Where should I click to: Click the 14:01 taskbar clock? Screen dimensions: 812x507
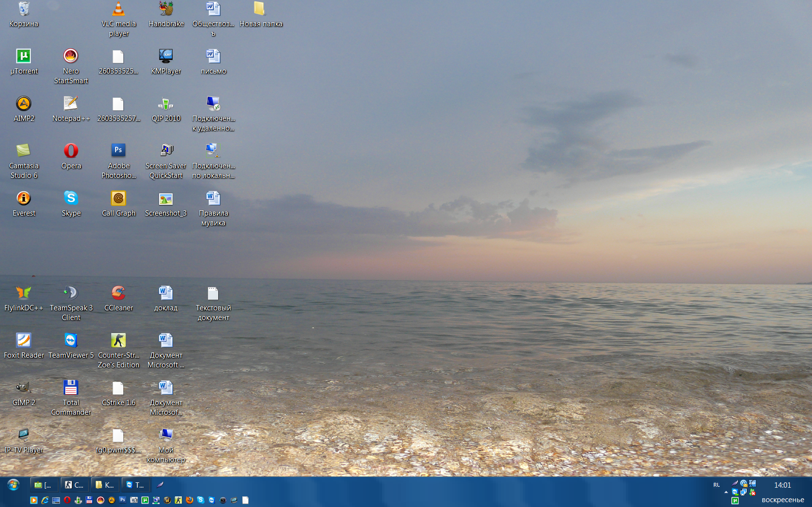click(782, 485)
